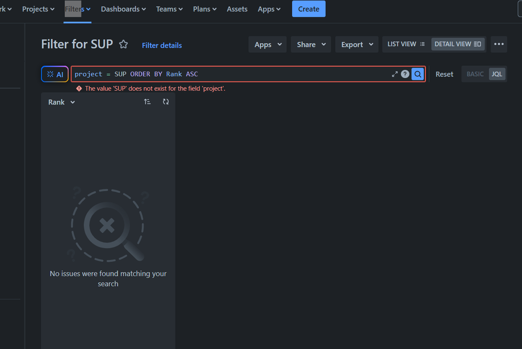Image resolution: width=522 pixels, height=349 pixels.
Task: Click the 'No issues were found' message
Action: click(x=108, y=278)
